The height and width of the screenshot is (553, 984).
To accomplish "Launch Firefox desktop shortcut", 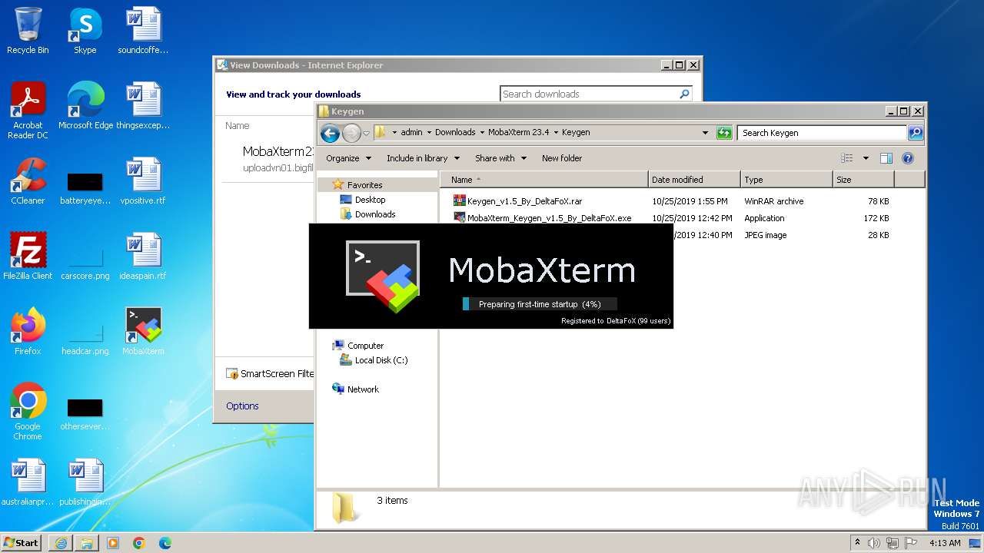I will point(28,332).
